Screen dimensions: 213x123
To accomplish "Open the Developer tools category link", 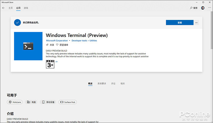I will 79,41.
